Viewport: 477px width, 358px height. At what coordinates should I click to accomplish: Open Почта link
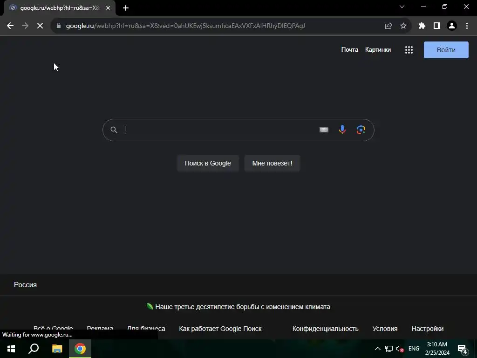click(349, 49)
